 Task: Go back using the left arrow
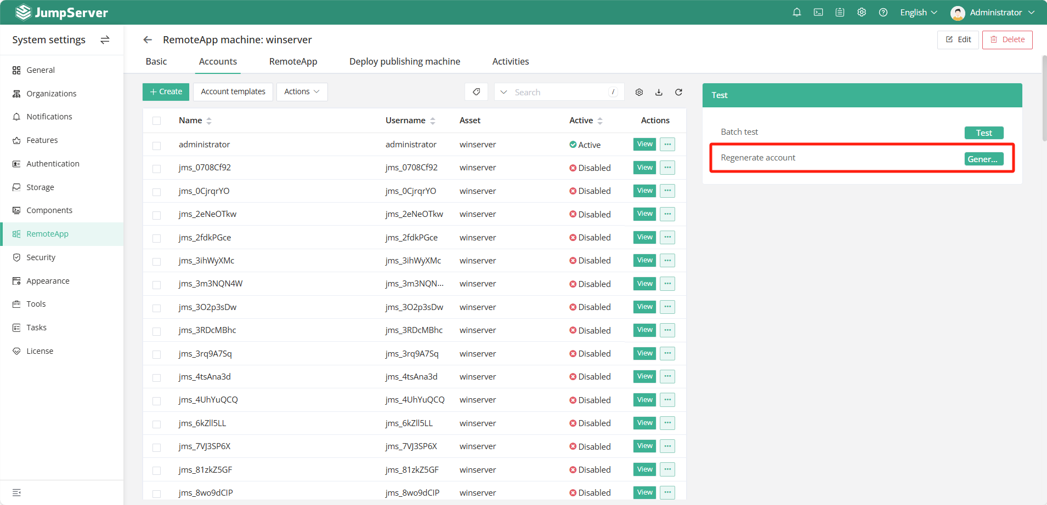coord(148,39)
